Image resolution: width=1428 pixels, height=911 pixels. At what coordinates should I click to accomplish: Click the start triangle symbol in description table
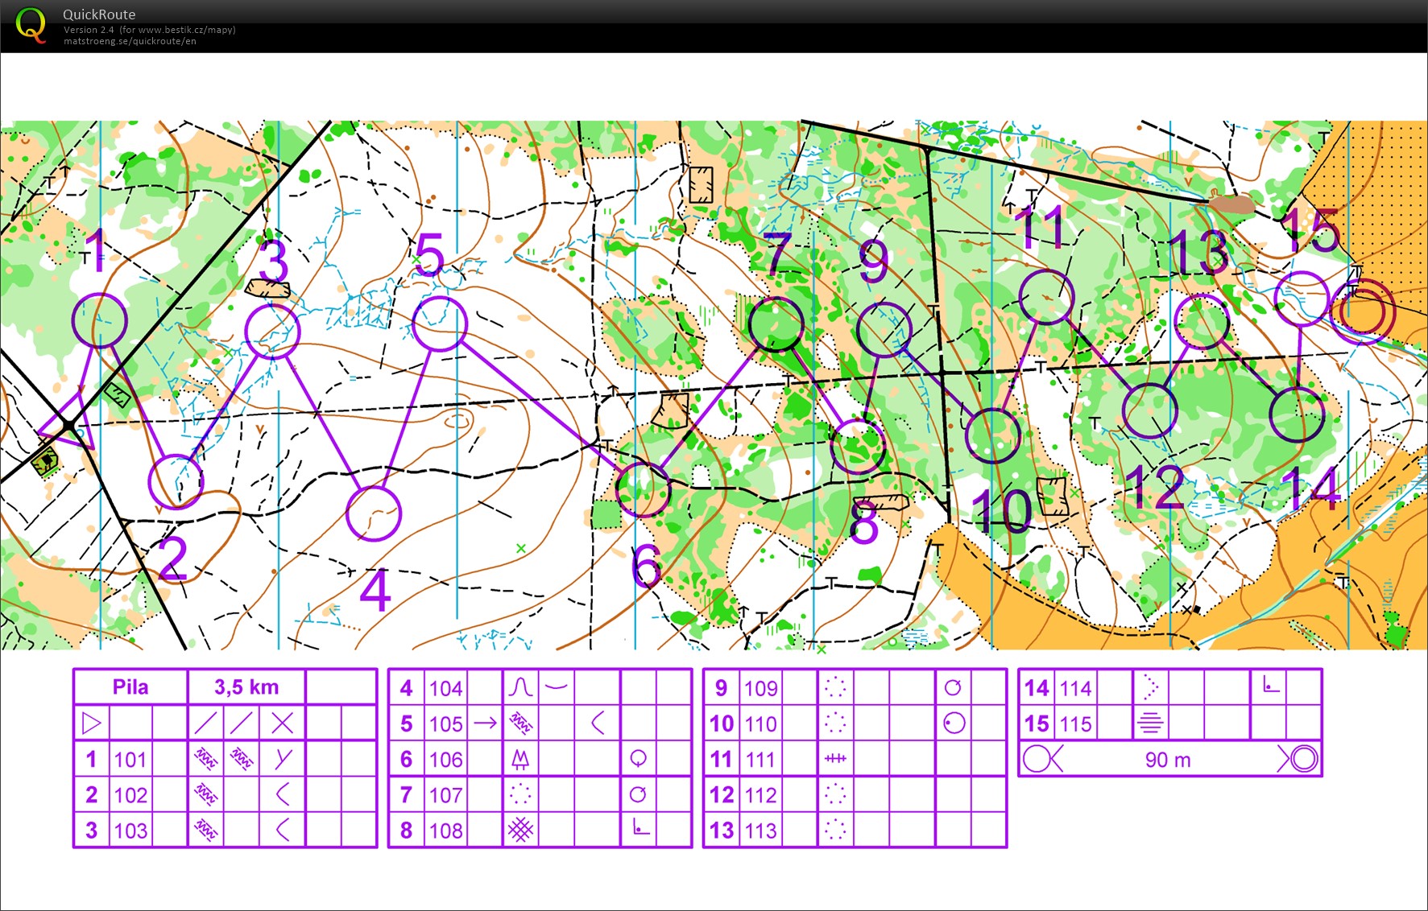[x=92, y=723]
